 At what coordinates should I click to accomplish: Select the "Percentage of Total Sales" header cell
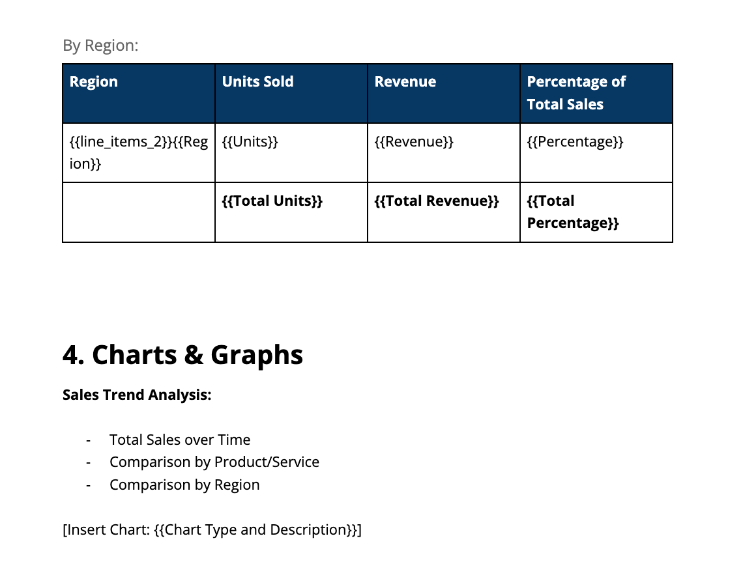point(576,92)
